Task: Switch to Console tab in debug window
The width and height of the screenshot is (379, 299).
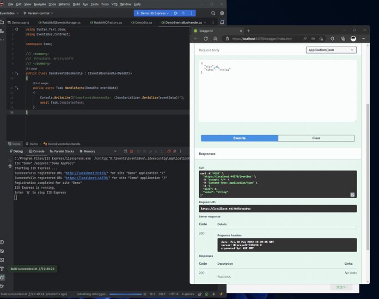Action: (37, 151)
